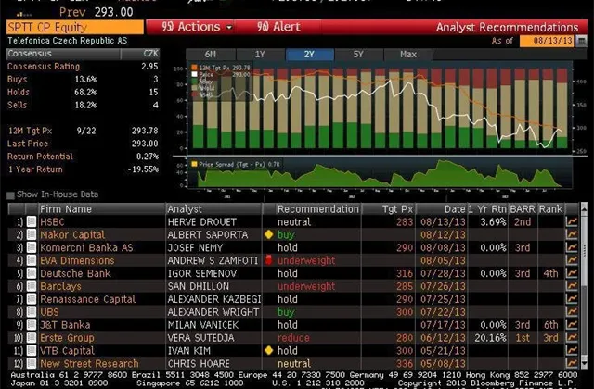Show the chart icon for New Street Research
The width and height of the screenshot is (594, 389).
572,363
